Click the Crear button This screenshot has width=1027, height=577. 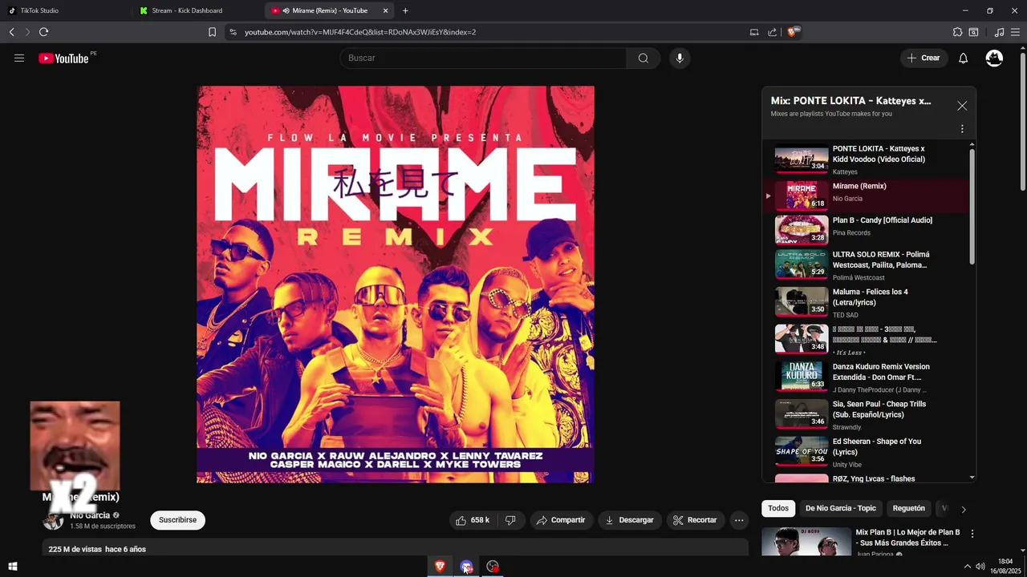(923, 58)
